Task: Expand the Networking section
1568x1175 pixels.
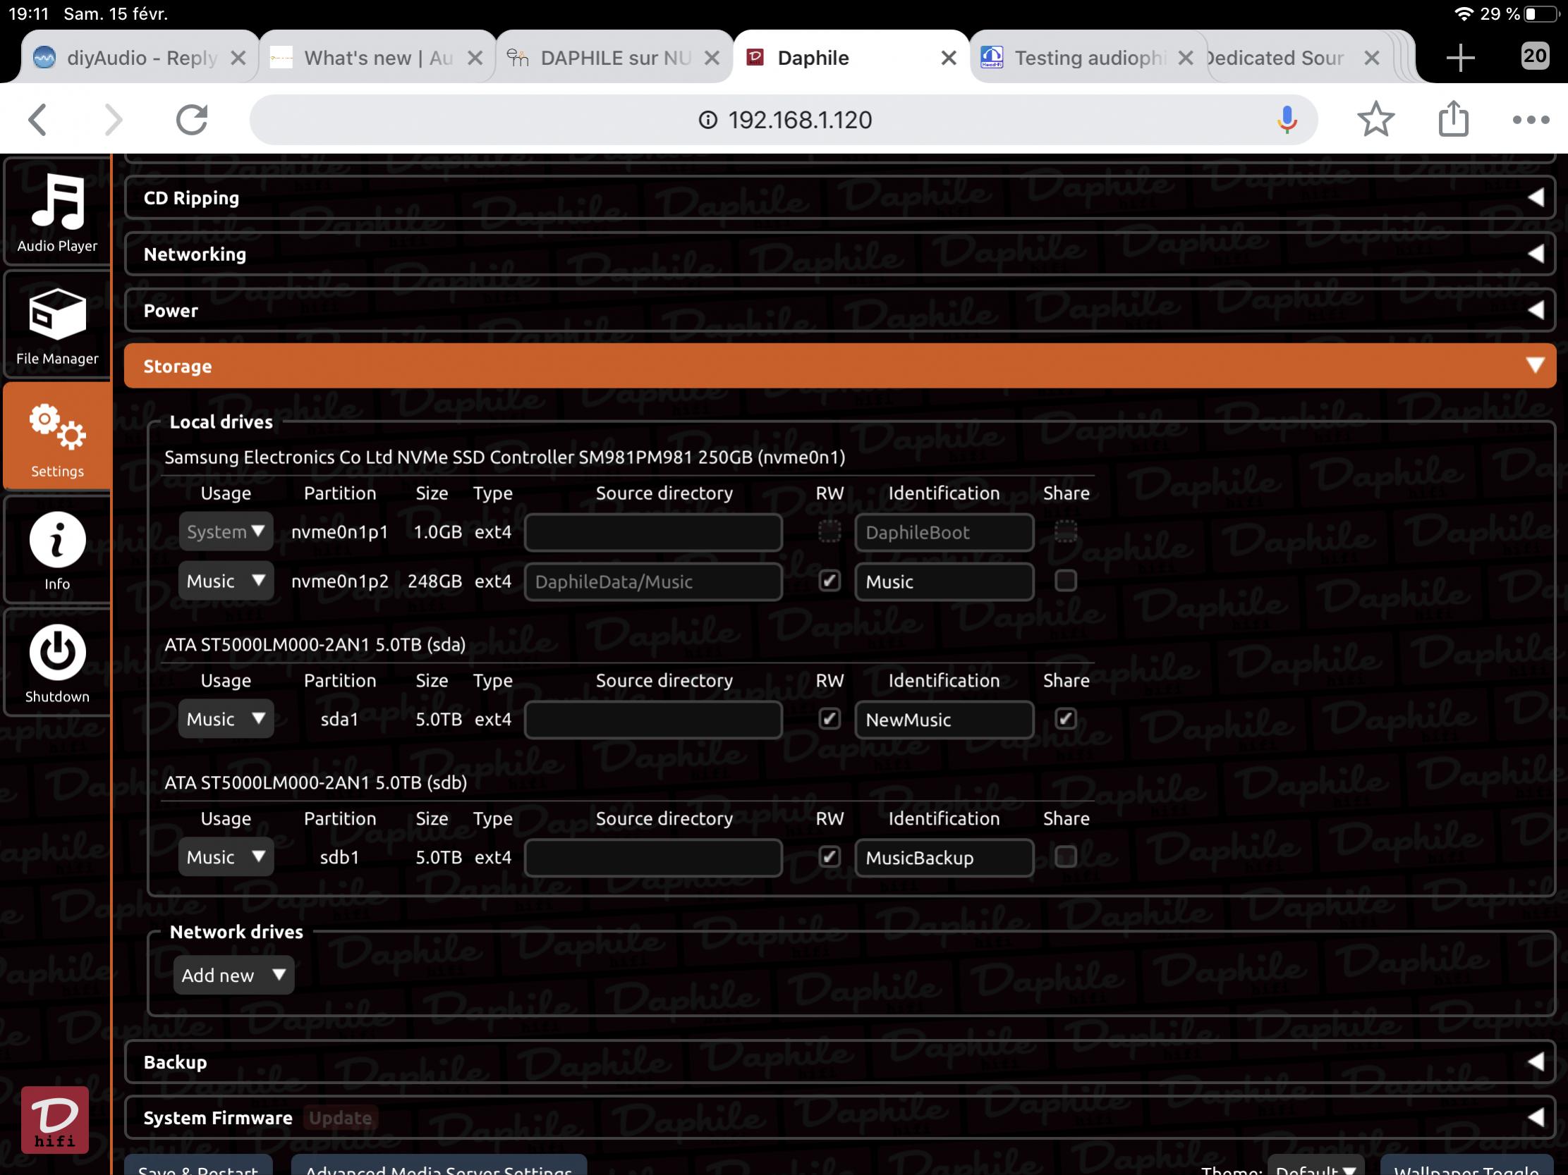Action: (x=839, y=254)
